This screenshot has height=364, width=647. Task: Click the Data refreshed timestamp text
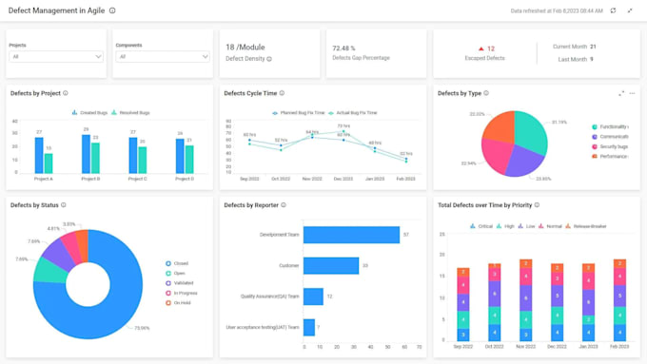[x=557, y=10]
